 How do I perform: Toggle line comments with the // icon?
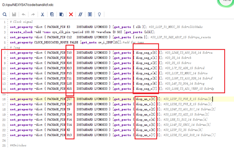coord(80,14)
